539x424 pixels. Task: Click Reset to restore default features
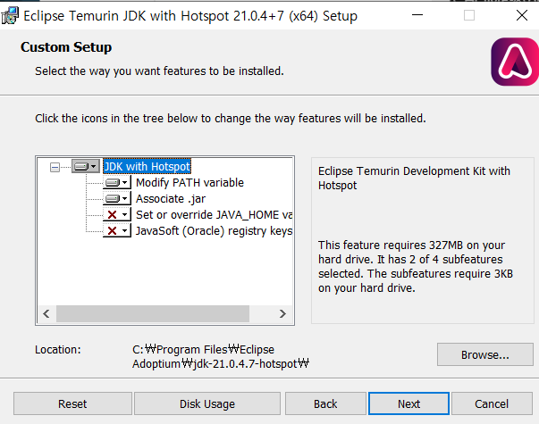point(72,403)
